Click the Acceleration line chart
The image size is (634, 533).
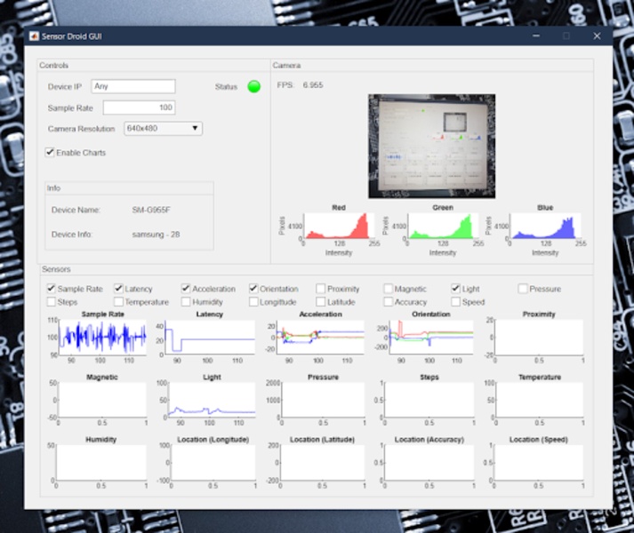(x=320, y=338)
